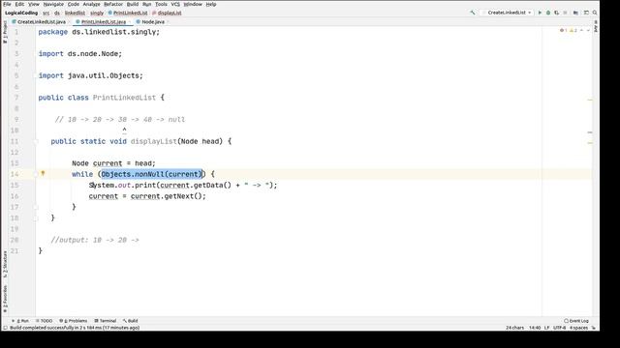Open the Run tool window button

(20, 321)
